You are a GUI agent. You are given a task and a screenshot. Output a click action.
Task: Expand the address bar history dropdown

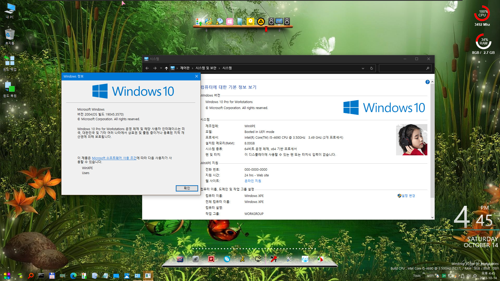(x=363, y=68)
